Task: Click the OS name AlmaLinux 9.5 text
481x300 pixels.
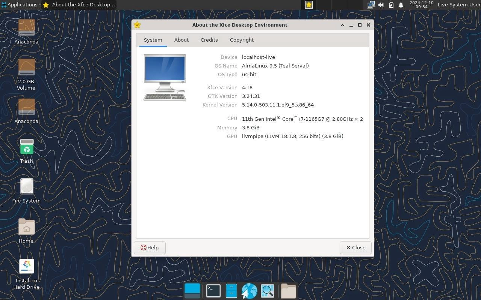Action: tap(275, 66)
